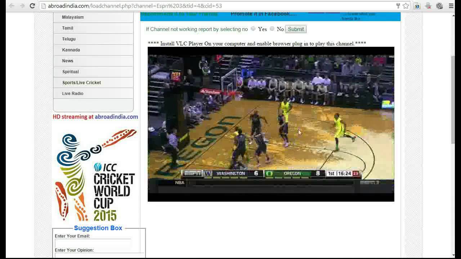The width and height of the screenshot is (461, 259).
Task: Click the Promote it in Facebook text
Action: tap(264, 14)
